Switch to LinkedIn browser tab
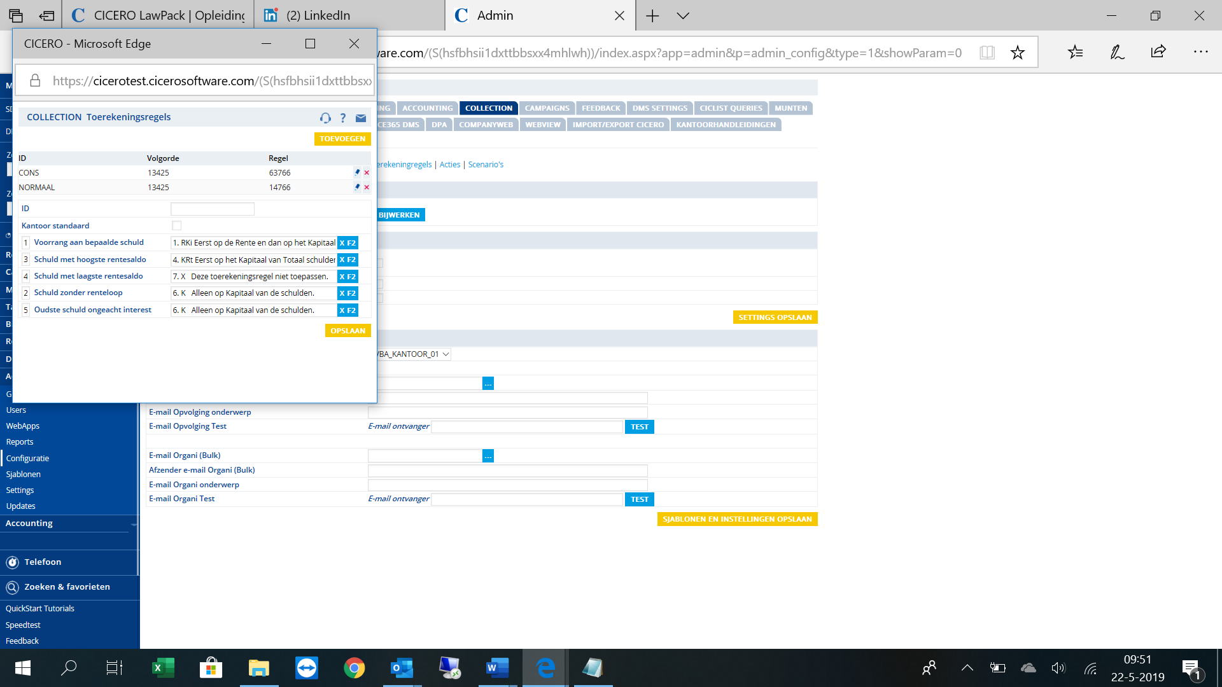Viewport: 1222px width, 687px height. [349, 15]
